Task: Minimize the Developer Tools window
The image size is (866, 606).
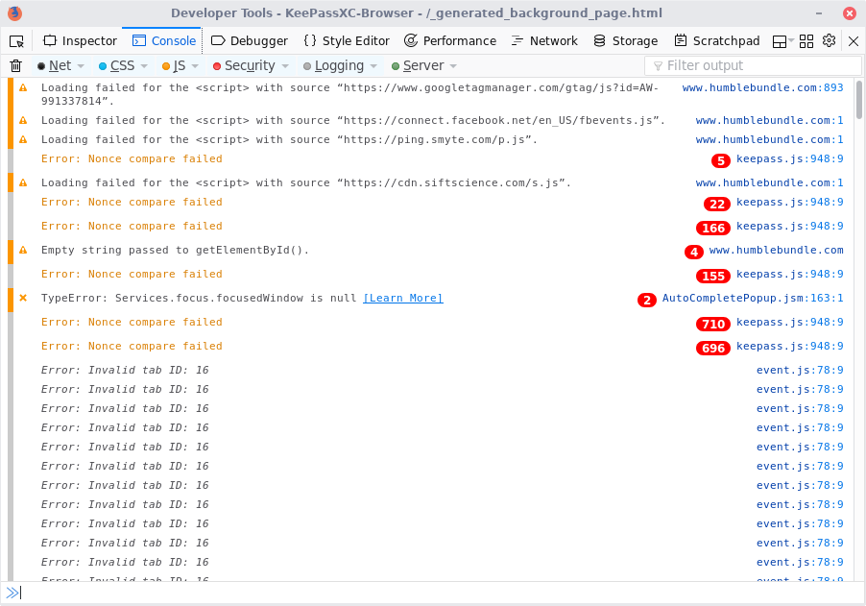Action: (819, 13)
